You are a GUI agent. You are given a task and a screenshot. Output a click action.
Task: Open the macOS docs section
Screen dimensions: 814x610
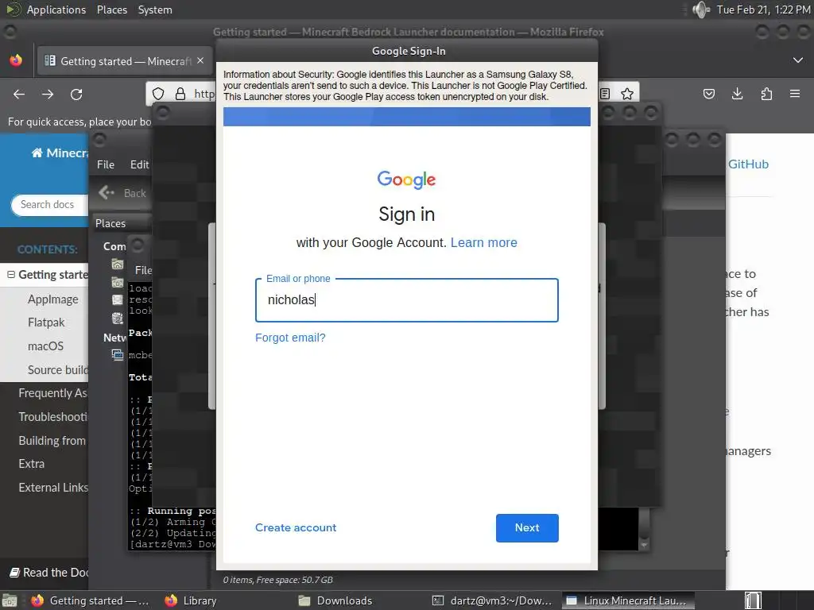(x=45, y=346)
